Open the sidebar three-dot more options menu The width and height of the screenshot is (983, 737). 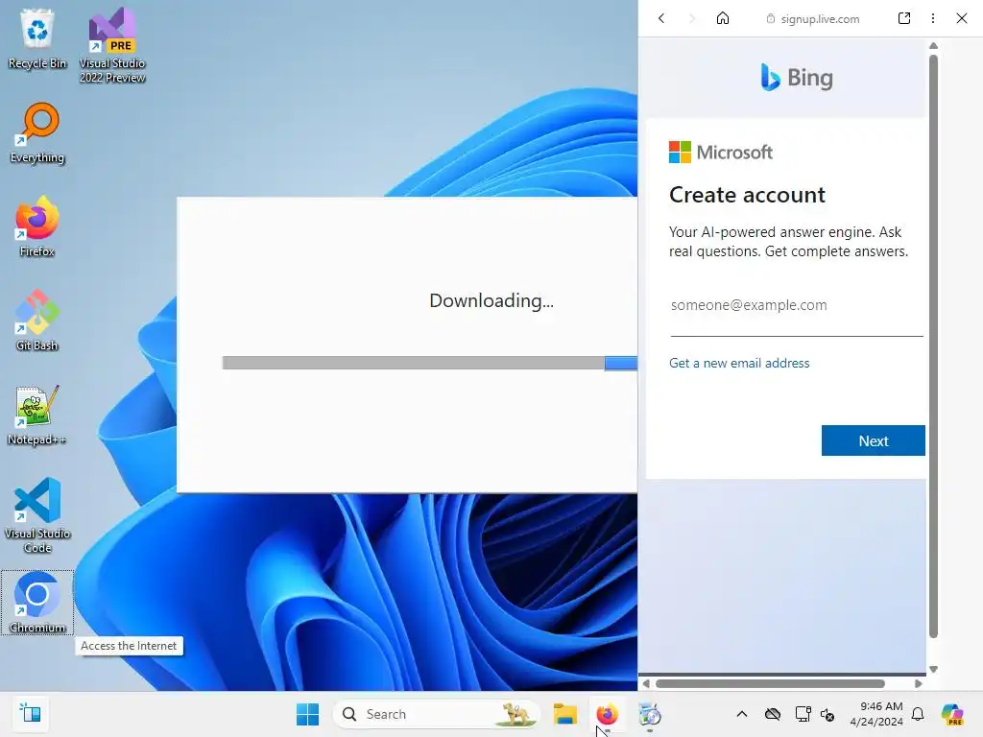pos(933,18)
